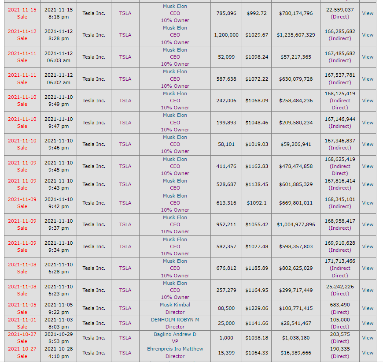This screenshot has height=362, width=383.
Task: Open View link for 52,099 shares sale
Action: point(368,57)
